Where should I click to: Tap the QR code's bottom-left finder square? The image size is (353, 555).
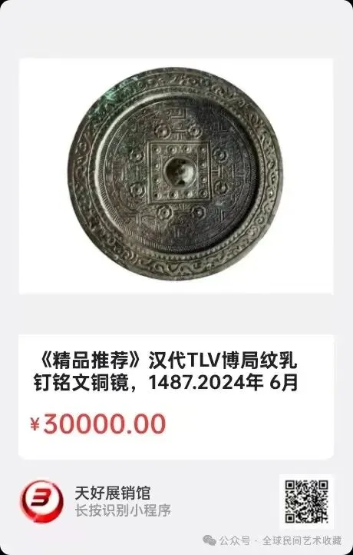pos(291,517)
